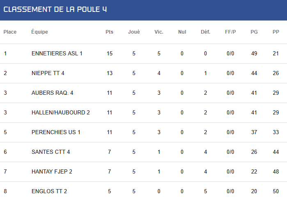287x201 pixels.
Task: Open team ENGLOS TT 2
Action: tap(49, 191)
